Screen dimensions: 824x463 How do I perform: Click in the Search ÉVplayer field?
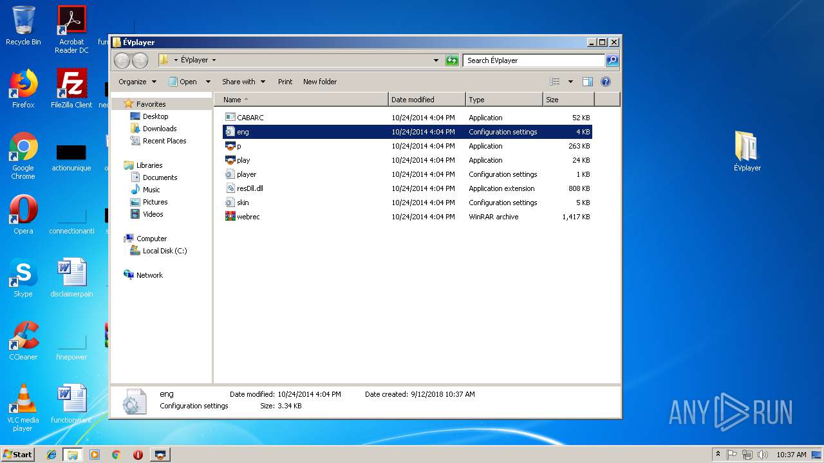point(534,60)
